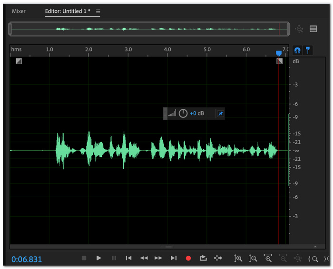The width and height of the screenshot is (333, 269).
Task: Select the Editor: Untitled 1 tab
Action: point(68,11)
